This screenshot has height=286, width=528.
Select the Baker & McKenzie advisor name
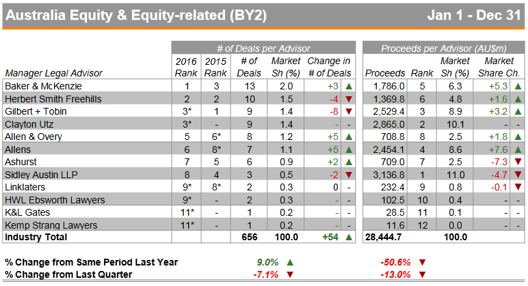click(44, 87)
